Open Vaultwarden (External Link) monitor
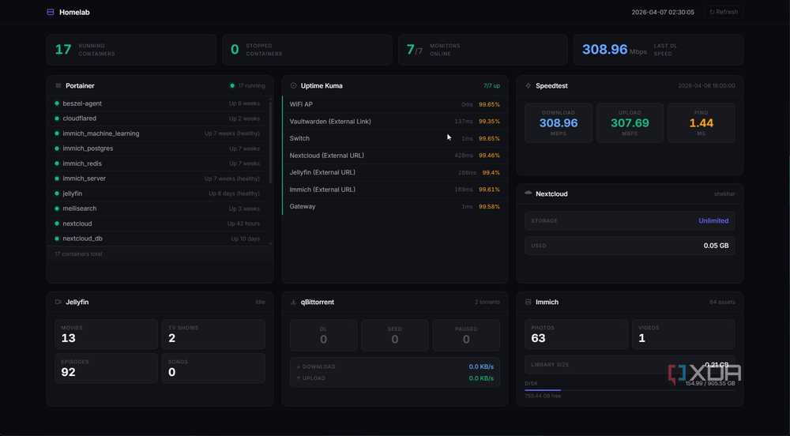The image size is (790, 436). [x=394, y=122]
